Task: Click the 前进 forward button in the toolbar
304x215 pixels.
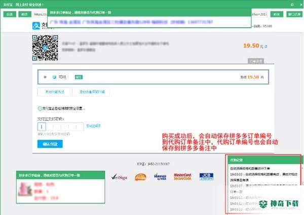Action: (x=25, y=14)
